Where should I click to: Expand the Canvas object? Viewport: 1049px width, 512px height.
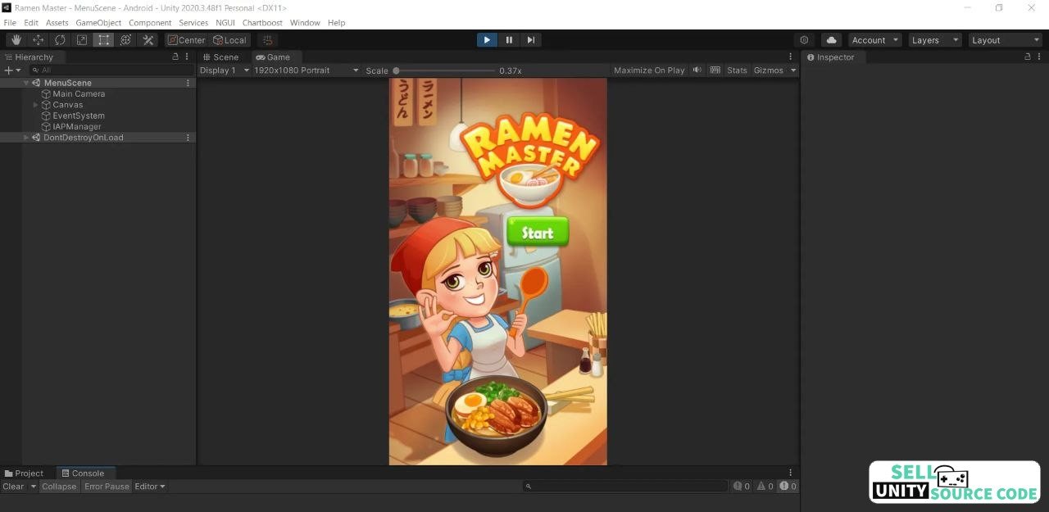tap(35, 105)
